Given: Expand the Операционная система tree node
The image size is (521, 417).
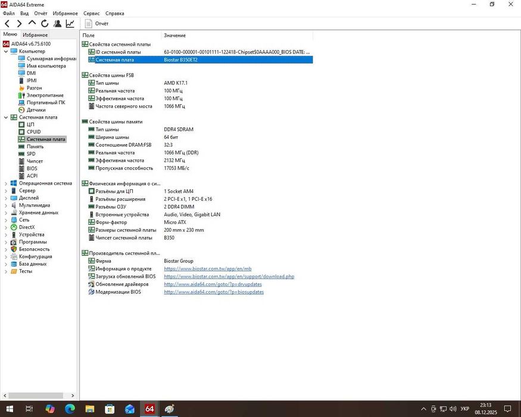Looking at the screenshot, I should 5,183.
